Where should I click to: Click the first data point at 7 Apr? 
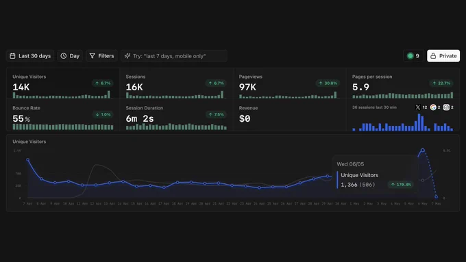point(28,159)
